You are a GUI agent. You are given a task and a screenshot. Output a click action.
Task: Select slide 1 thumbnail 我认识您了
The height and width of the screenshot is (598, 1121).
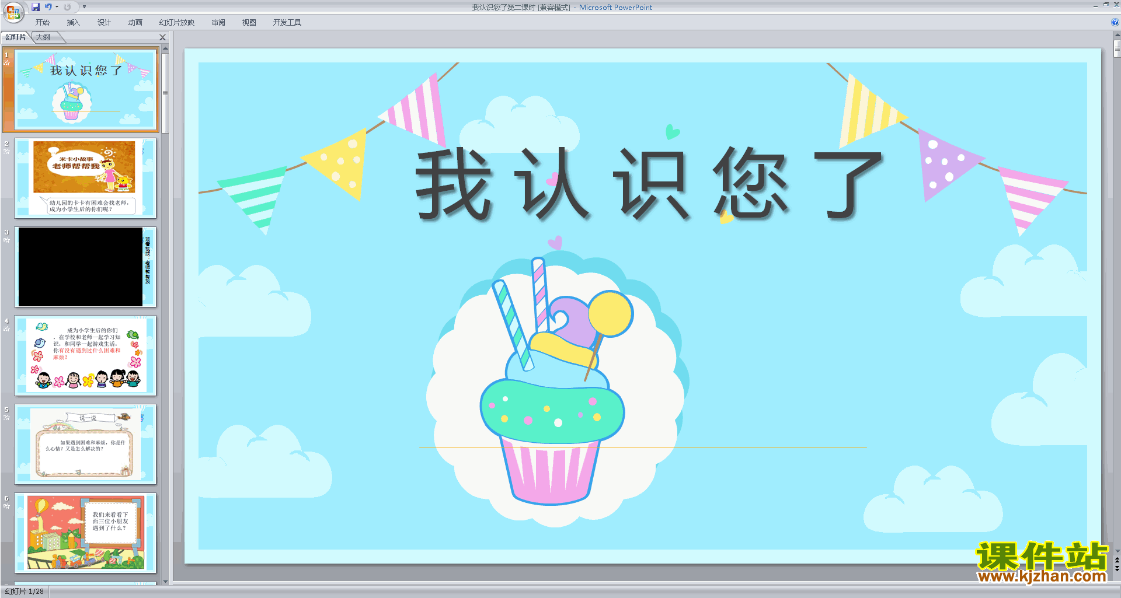(x=85, y=90)
